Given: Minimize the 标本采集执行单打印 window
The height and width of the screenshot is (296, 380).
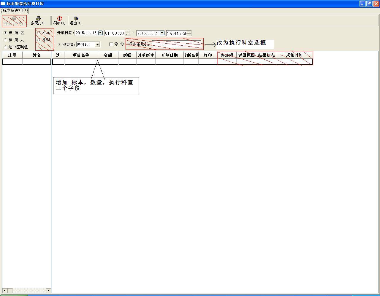Looking at the screenshot, I should point(362,4).
